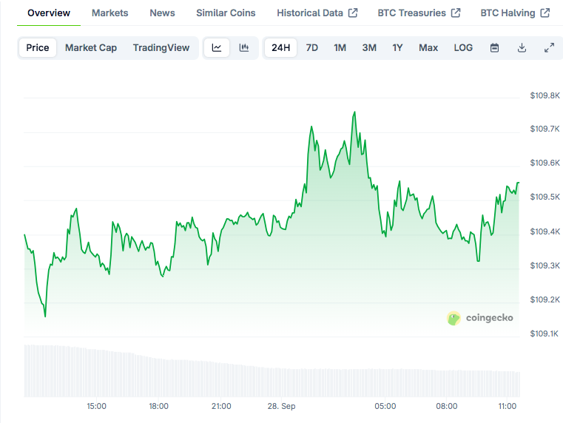The image size is (563, 423).
Task: Show Max time range
Action: pos(428,47)
